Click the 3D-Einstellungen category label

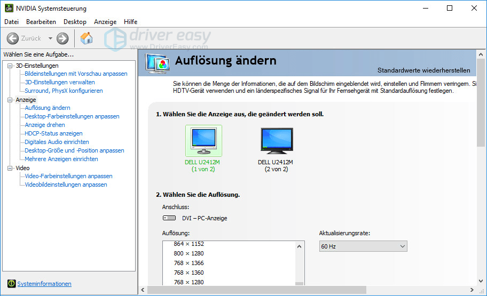coord(37,66)
